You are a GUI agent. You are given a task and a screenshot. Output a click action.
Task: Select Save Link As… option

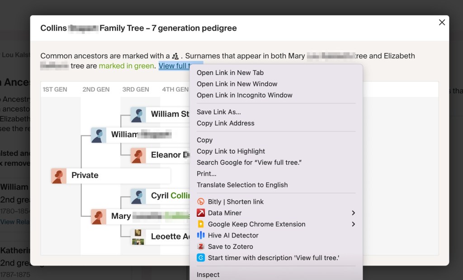point(219,112)
